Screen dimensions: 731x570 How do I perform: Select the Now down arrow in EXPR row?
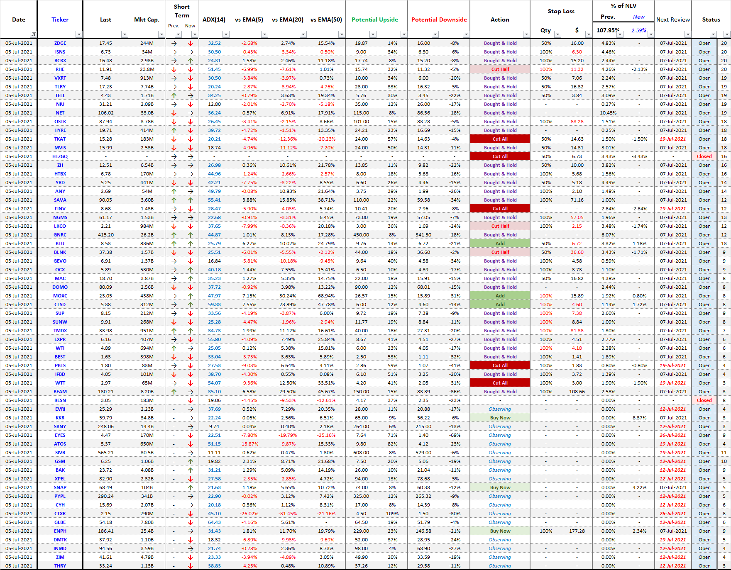[x=191, y=339]
